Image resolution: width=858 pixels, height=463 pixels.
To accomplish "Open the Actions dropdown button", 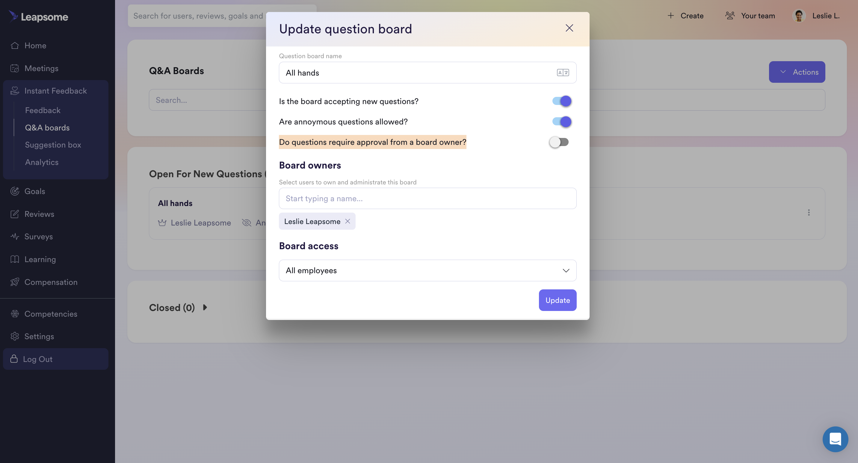I will (x=797, y=72).
